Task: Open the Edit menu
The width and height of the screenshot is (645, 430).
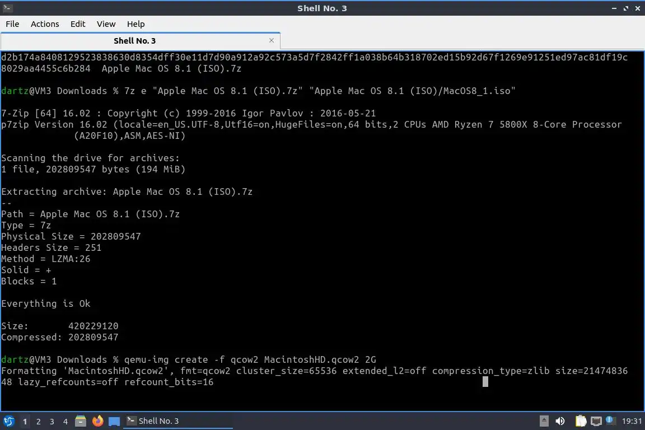Action: pyautogui.click(x=78, y=24)
